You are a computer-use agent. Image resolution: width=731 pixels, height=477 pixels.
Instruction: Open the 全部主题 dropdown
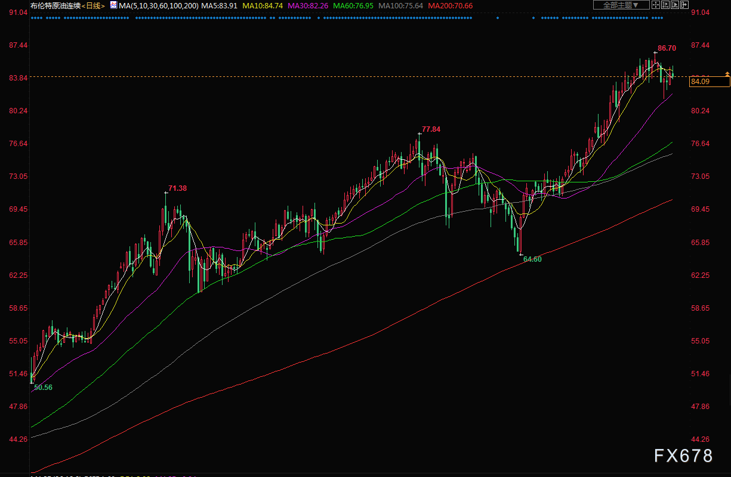pyautogui.click(x=621, y=5)
